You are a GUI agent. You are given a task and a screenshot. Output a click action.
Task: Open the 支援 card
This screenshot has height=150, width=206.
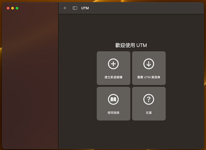point(149,104)
